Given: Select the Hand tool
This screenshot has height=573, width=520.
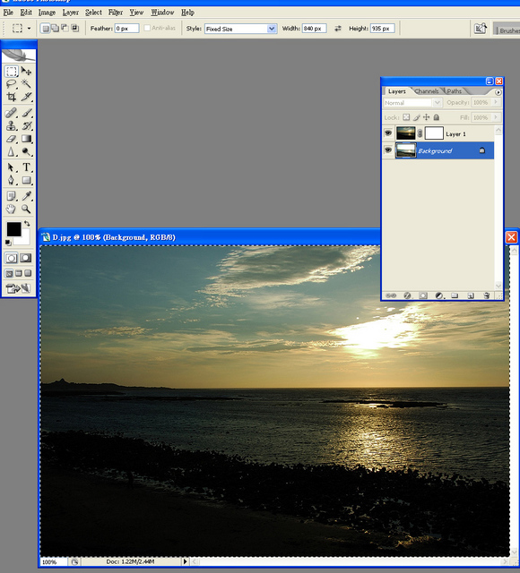Looking at the screenshot, I should click(12, 209).
